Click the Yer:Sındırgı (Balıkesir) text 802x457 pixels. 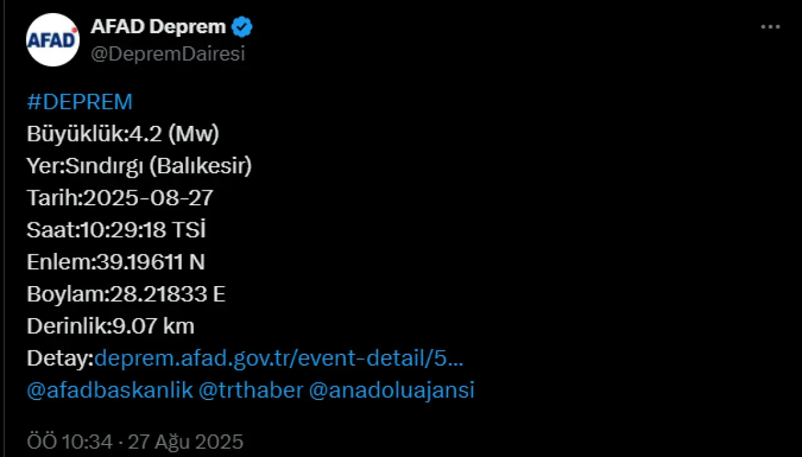point(139,166)
